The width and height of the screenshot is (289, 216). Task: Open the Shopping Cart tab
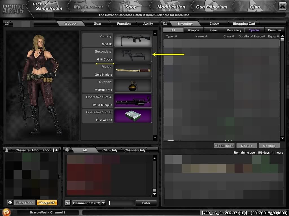(x=244, y=24)
